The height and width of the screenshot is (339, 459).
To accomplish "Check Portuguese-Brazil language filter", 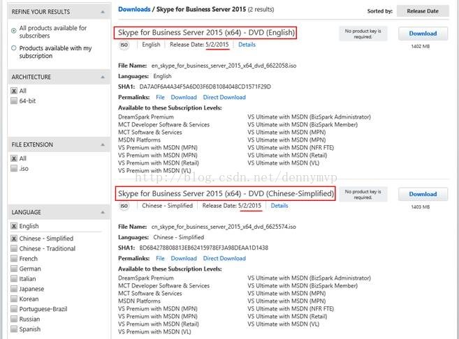I will (14, 309).
